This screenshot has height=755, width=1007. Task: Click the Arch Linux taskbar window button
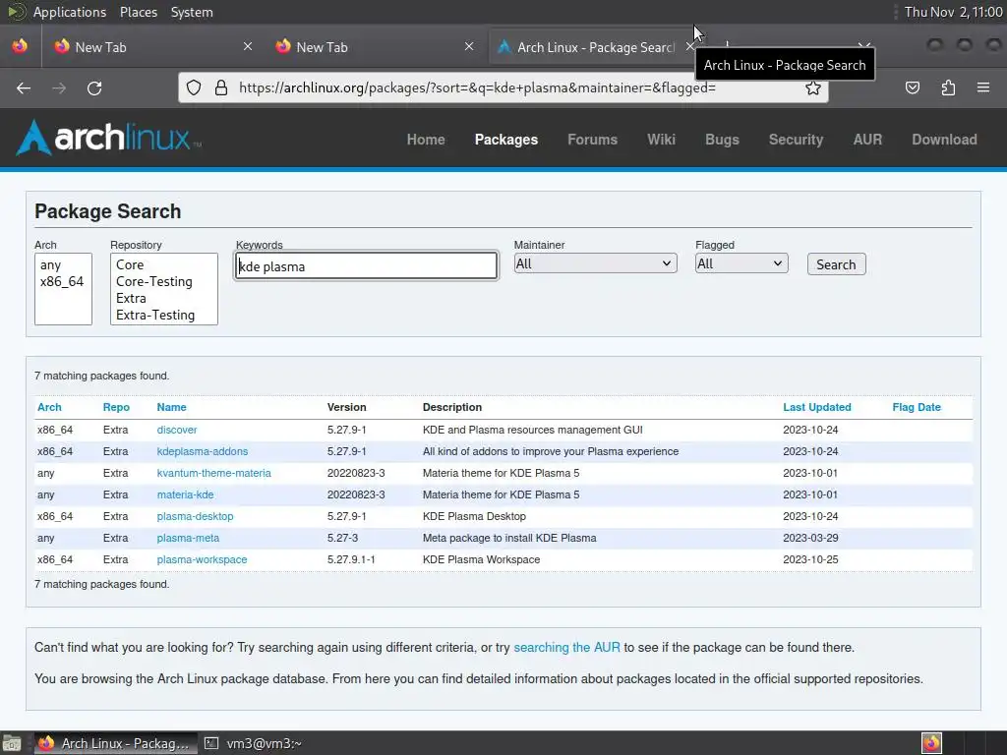point(116,743)
